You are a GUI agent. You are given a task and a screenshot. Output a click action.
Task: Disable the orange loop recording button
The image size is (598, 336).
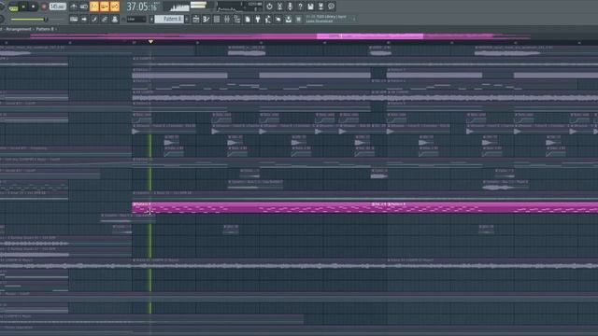coord(115,7)
